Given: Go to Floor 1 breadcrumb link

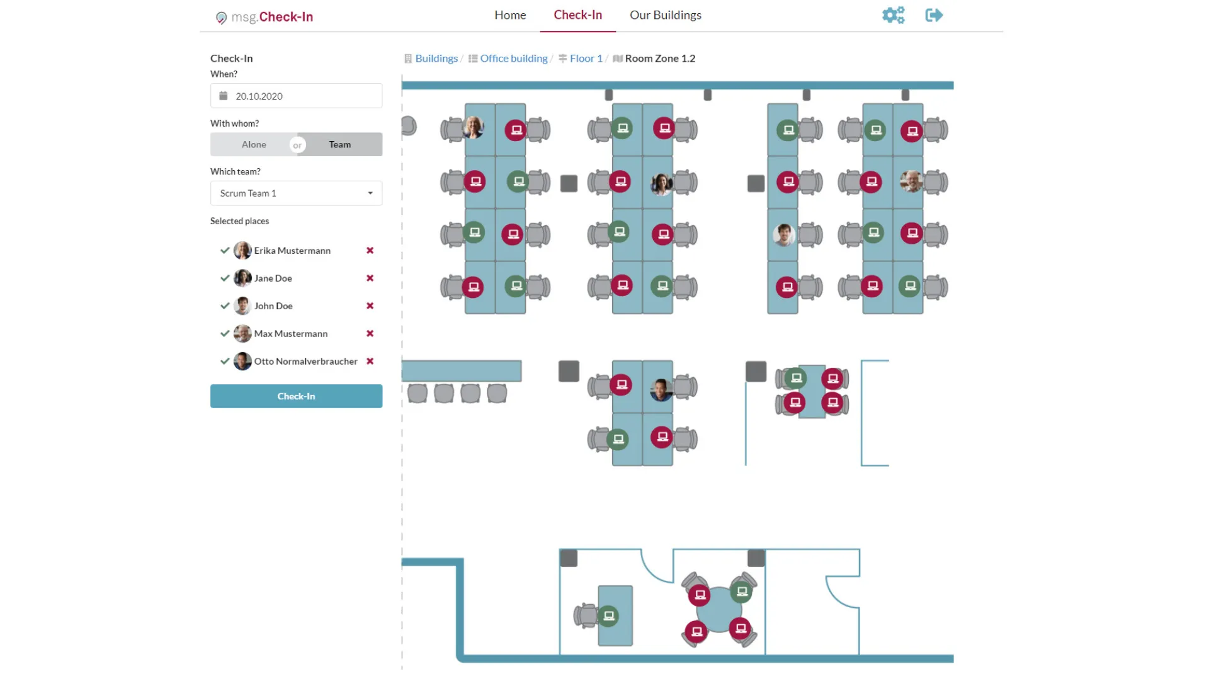Looking at the screenshot, I should (586, 59).
